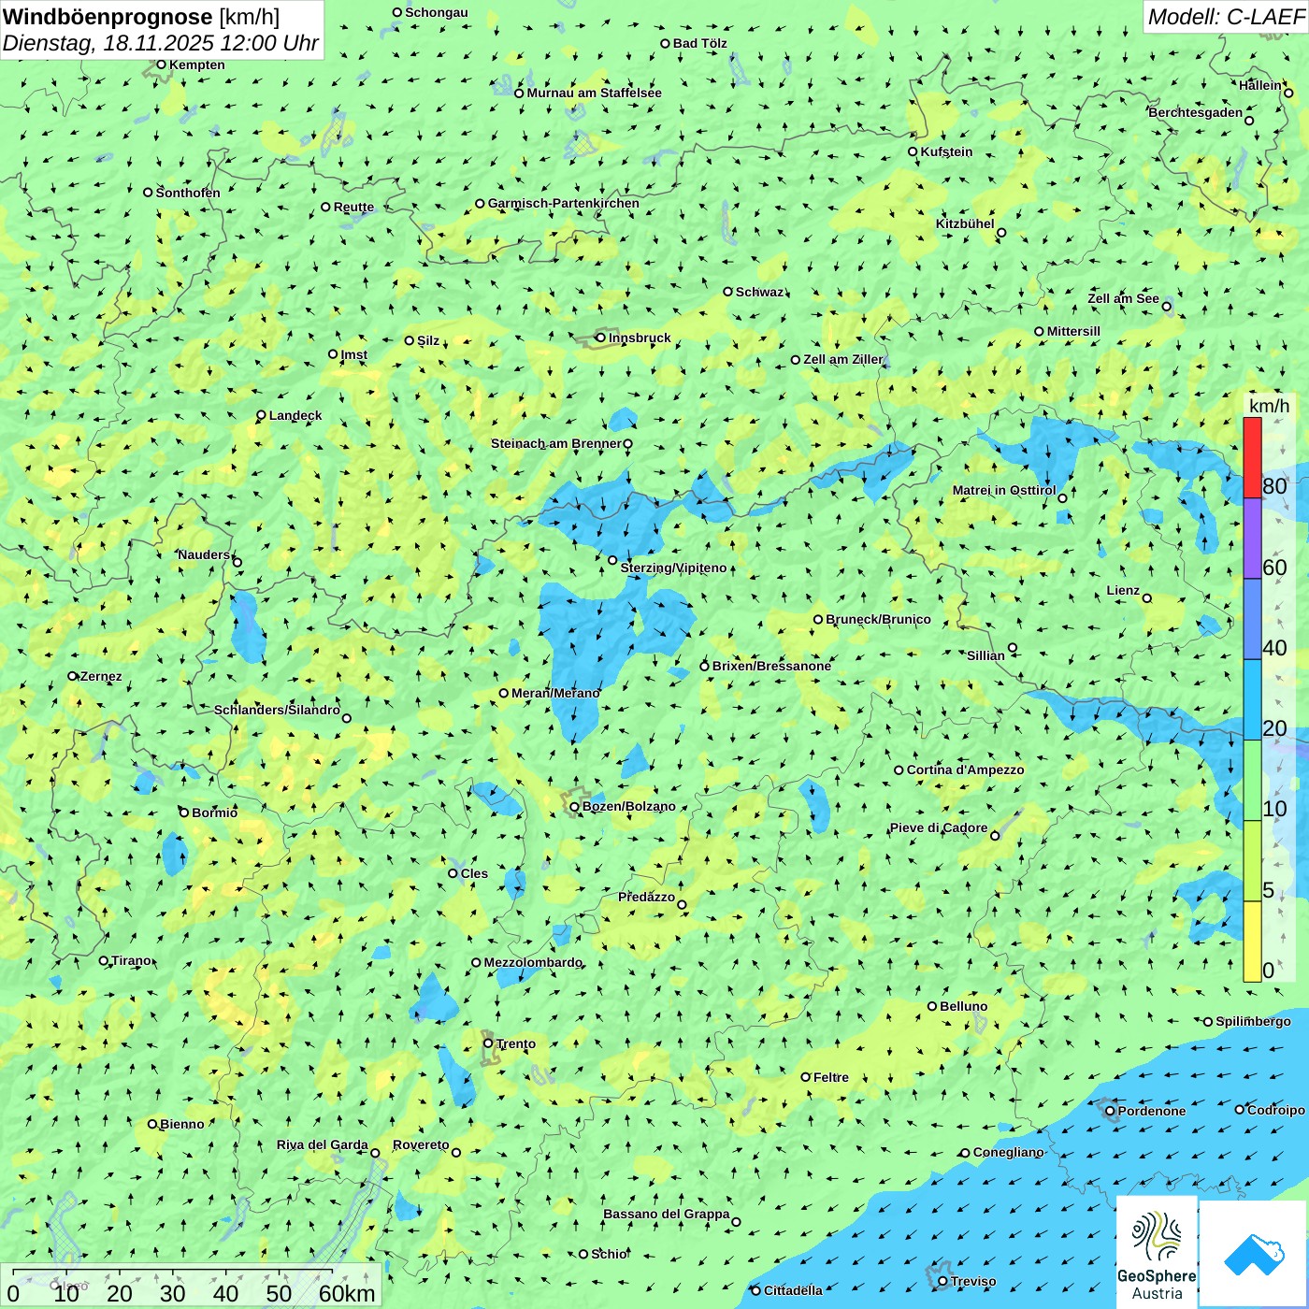This screenshot has width=1309, height=1309.
Task: Click the Nauders label
Action: [204, 554]
